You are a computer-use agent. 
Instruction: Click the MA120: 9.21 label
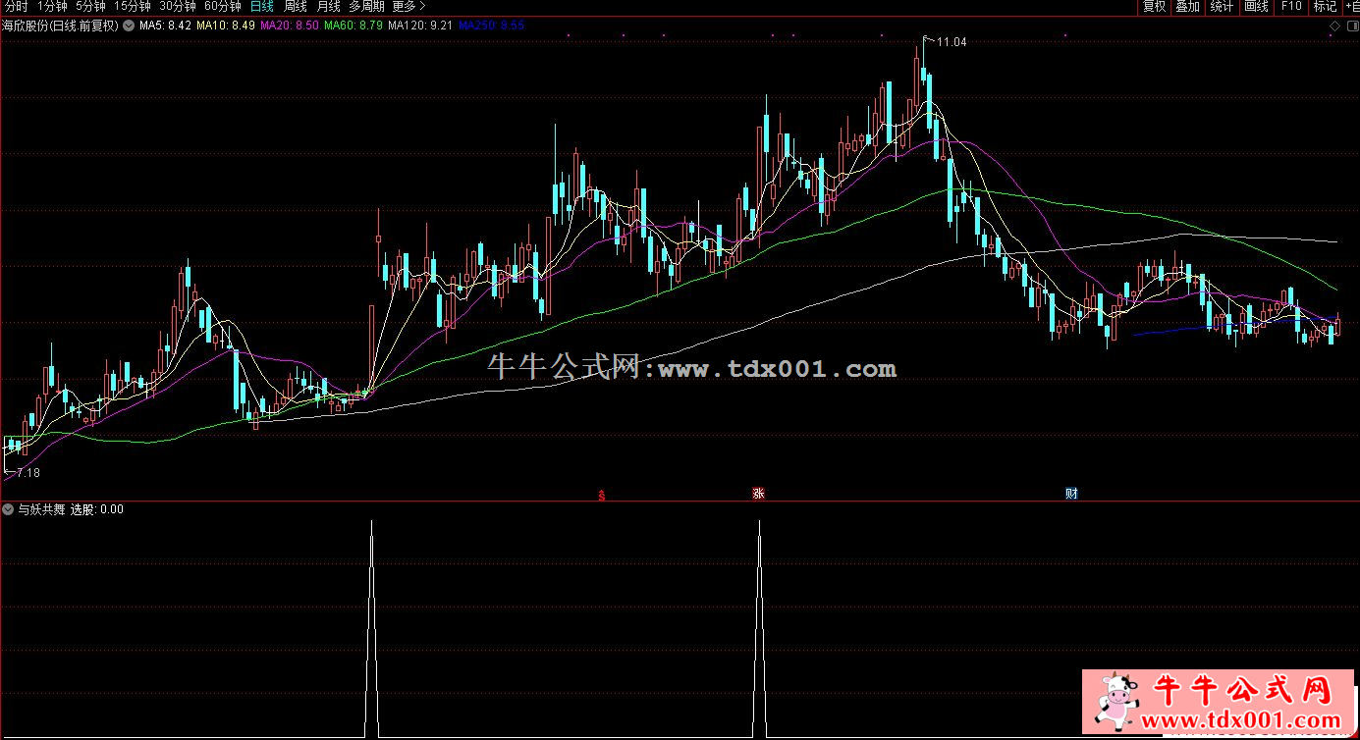click(x=420, y=26)
